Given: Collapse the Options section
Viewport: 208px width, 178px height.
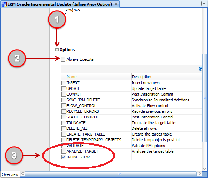Looking at the screenshot, I should [x=57, y=50].
